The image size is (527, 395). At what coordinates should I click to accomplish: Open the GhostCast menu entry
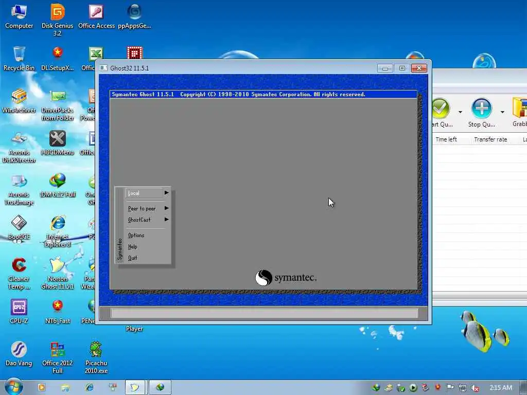[x=139, y=220]
